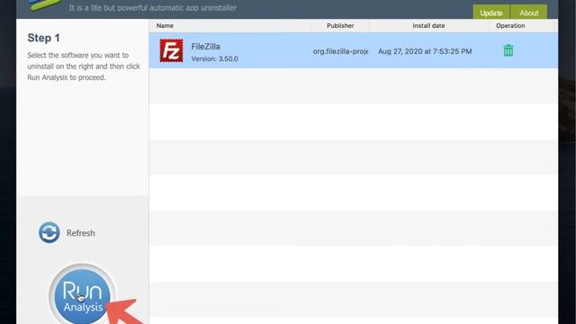Screen dimensions: 576x324
Task: Click the Refresh label
Action: click(x=81, y=233)
